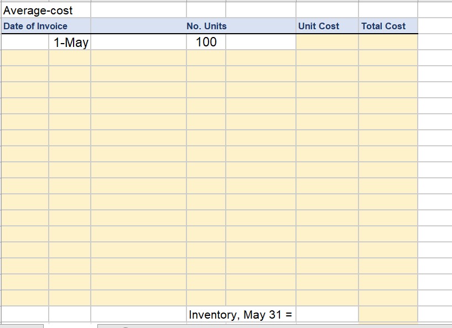Select the Total Cost header cell
This screenshot has width=452, height=328.
click(x=388, y=26)
